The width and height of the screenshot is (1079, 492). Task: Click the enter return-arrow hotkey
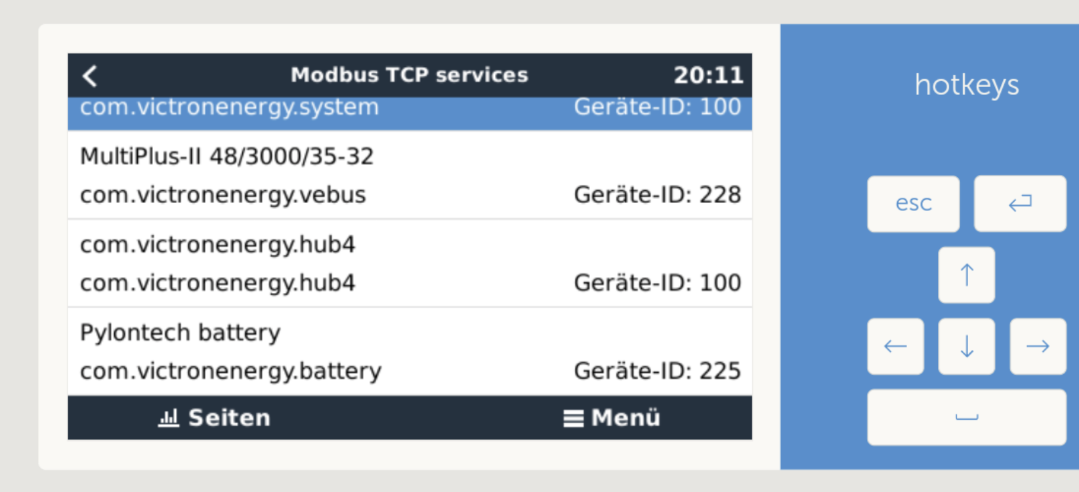1020,204
